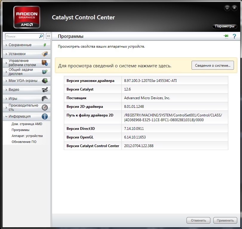This screenshot has width=242, height=229.
Task: Expand the Игры section
Action: coord(6,99)
